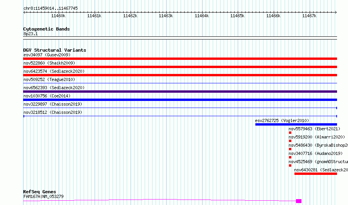Screen dimensions: 348x205
Task: Click the 11460k ruler tick label
Action: pos(58,16)
